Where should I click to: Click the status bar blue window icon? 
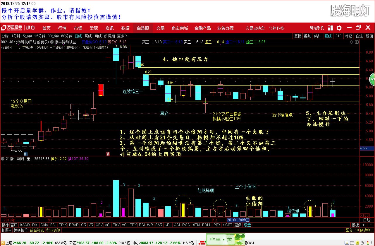click(x=346, y=243)
